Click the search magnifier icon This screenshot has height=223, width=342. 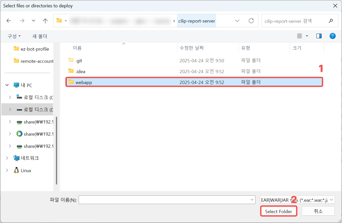(331, 21)
